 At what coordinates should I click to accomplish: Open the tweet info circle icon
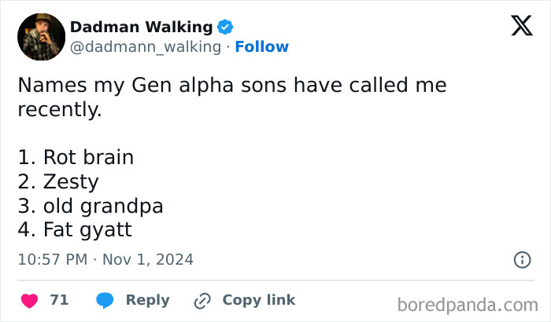(521, 259)
